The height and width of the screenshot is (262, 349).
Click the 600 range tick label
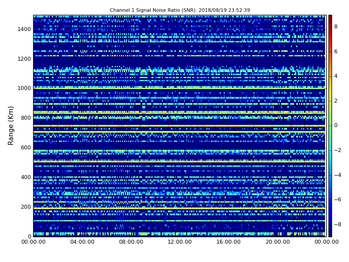(x=26, y=148)
